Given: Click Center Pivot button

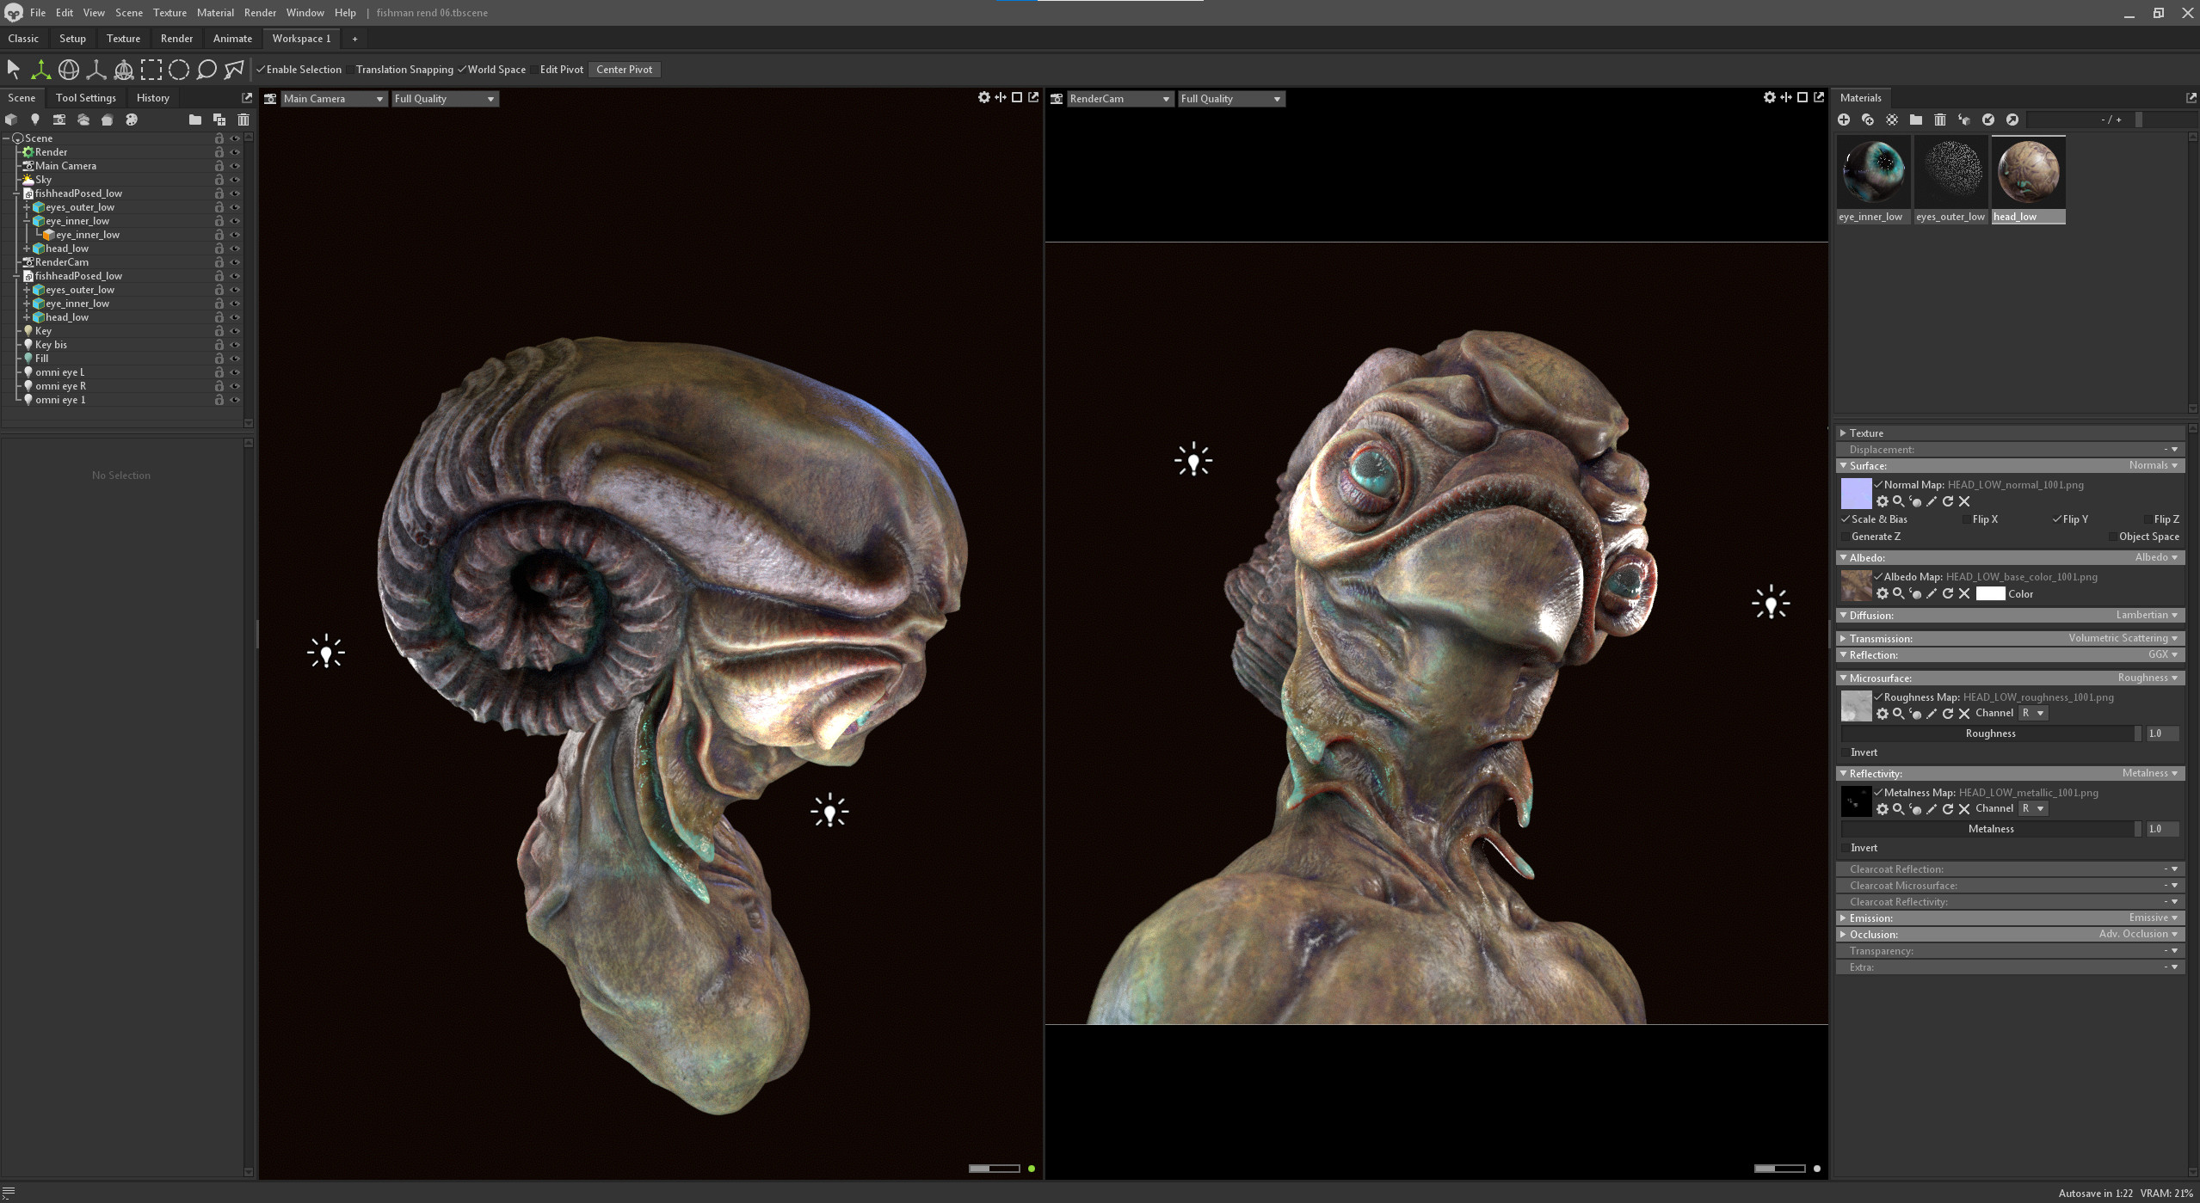Looking at the screenshot, I should point(624,70).
